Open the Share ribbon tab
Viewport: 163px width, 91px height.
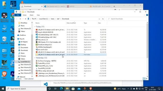32,15
